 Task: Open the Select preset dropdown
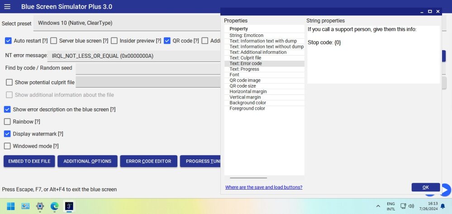(x=127, y=23)
